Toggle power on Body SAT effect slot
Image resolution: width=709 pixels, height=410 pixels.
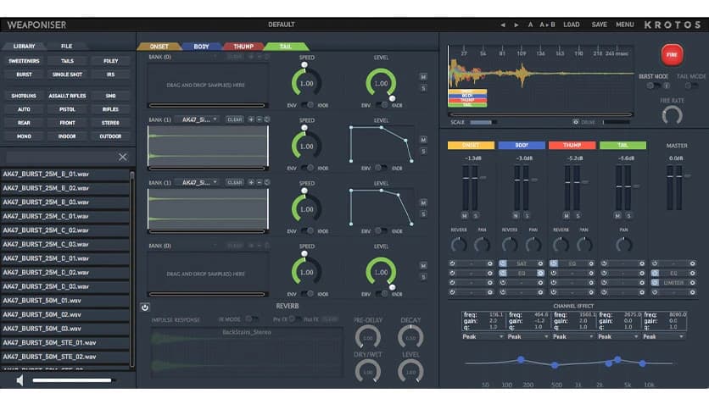click(x=503, y=263)
